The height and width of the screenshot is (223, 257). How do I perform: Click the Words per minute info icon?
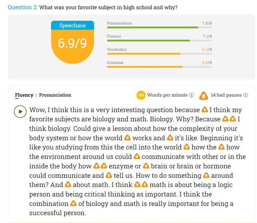[x=191, y=95]
